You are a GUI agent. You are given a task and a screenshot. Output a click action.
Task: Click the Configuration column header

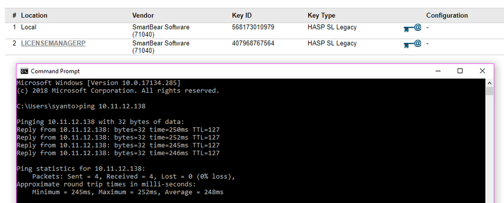(447, 16)
